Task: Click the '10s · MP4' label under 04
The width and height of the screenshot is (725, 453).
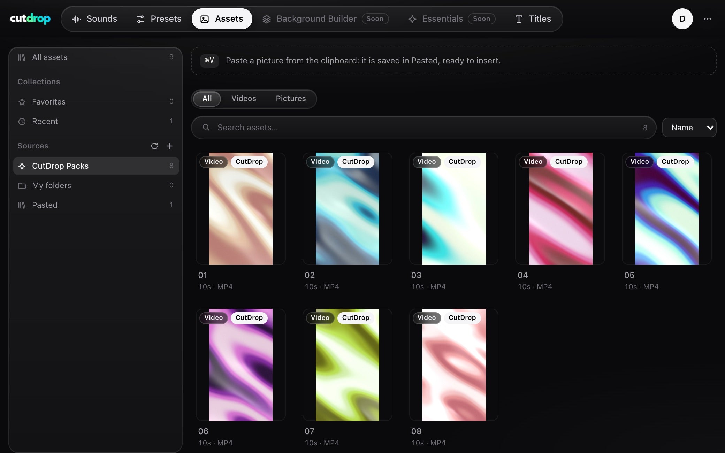Action: point(535,287)
